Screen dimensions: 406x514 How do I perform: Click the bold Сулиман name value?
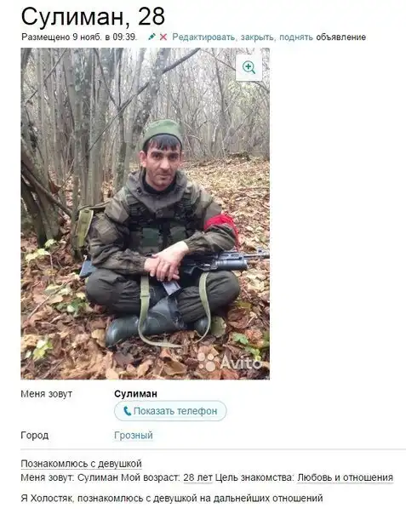tap(136, 394)
